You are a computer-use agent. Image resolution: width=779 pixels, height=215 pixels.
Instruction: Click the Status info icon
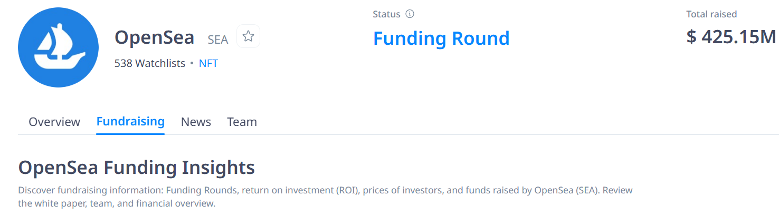coord(410,14)
